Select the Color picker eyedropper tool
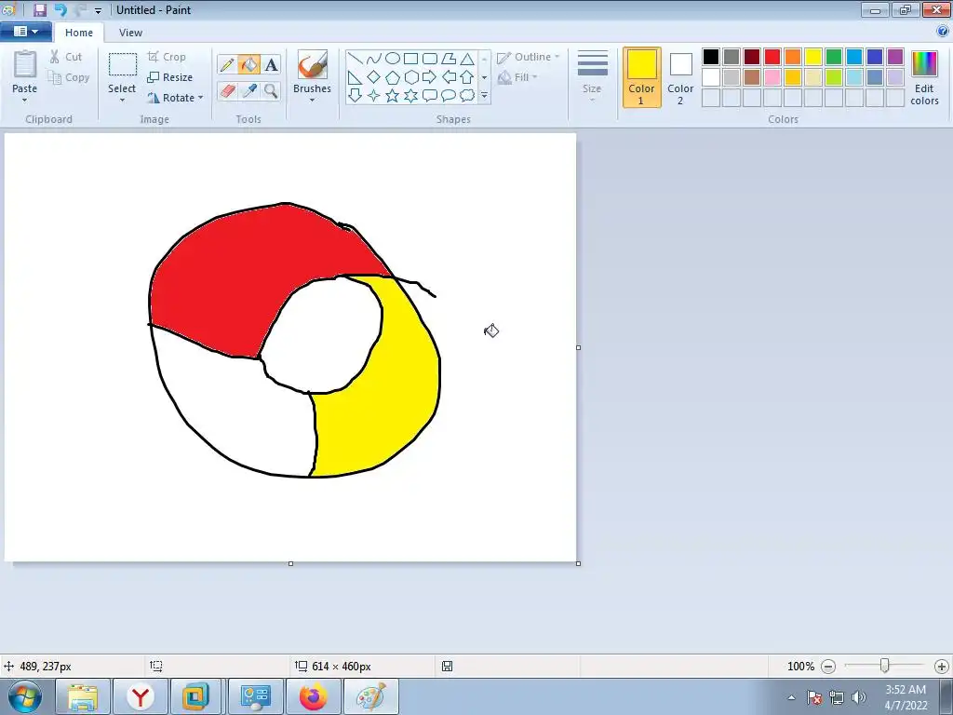The image size is (953, 715). [x=248, y=91]
